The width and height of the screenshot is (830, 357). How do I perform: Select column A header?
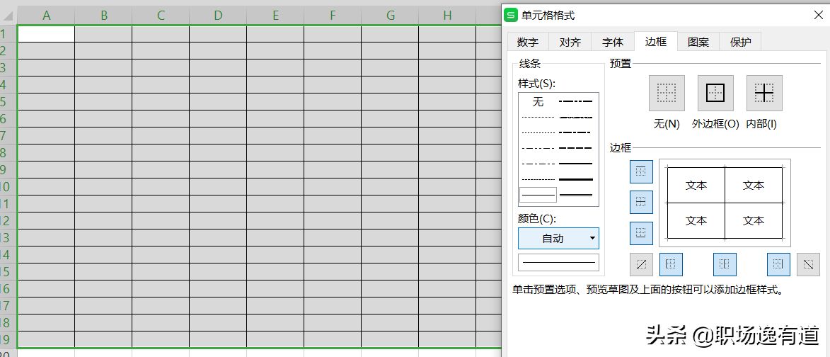coord(47,16)
